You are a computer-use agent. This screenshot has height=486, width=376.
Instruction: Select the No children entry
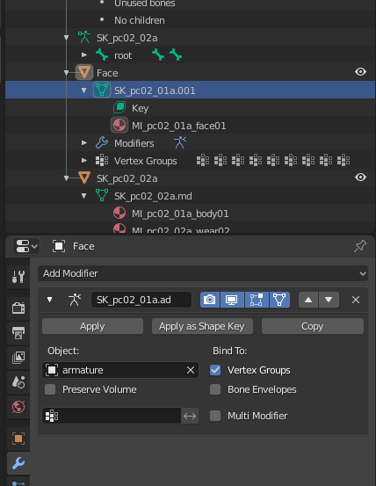click(x=140, y=20)
